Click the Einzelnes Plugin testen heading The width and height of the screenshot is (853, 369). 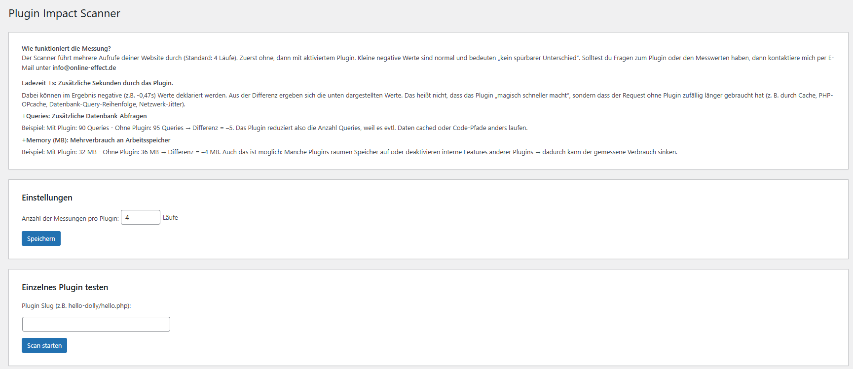point(65,287)
